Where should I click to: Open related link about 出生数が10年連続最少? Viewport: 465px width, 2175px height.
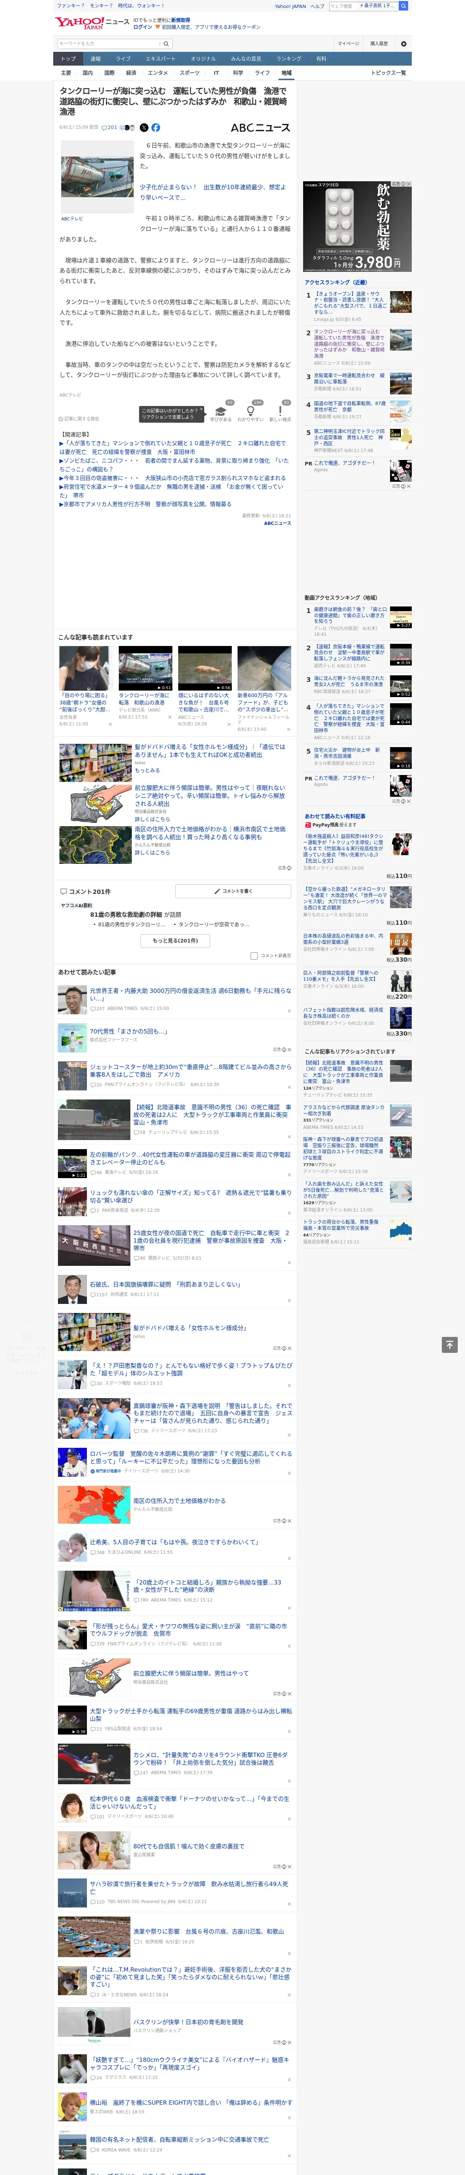[x=213, y=192]
